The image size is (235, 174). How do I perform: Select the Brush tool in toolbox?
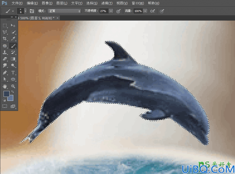(13, 46)
